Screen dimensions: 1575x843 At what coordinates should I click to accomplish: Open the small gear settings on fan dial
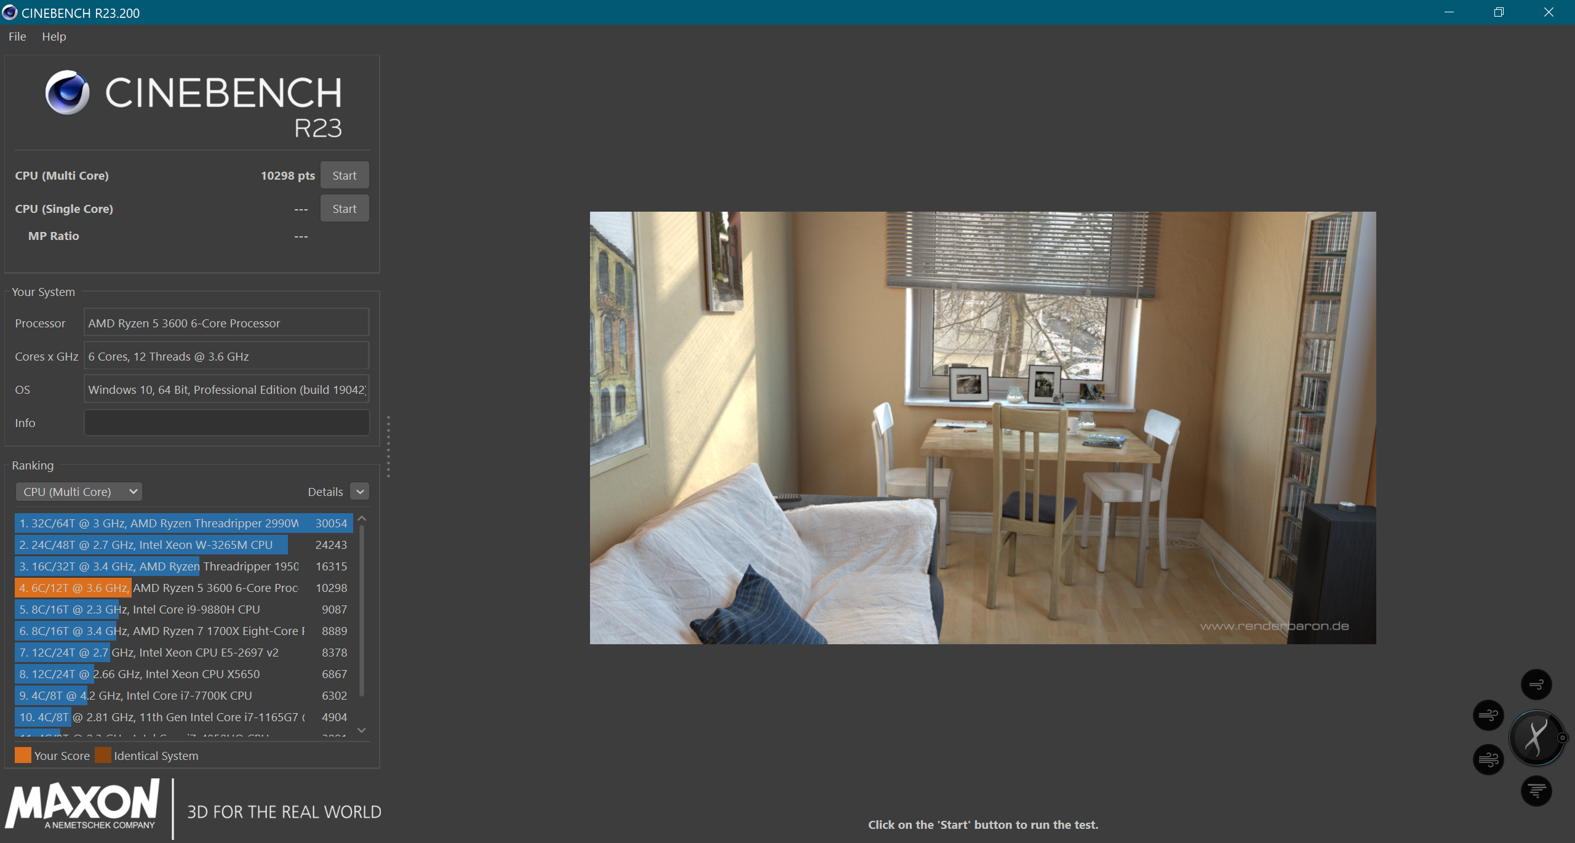pos(1562,738)
